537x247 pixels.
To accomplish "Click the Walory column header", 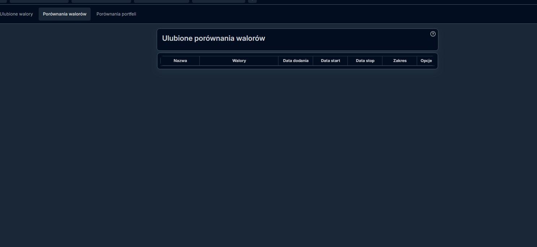I will 239,61.
